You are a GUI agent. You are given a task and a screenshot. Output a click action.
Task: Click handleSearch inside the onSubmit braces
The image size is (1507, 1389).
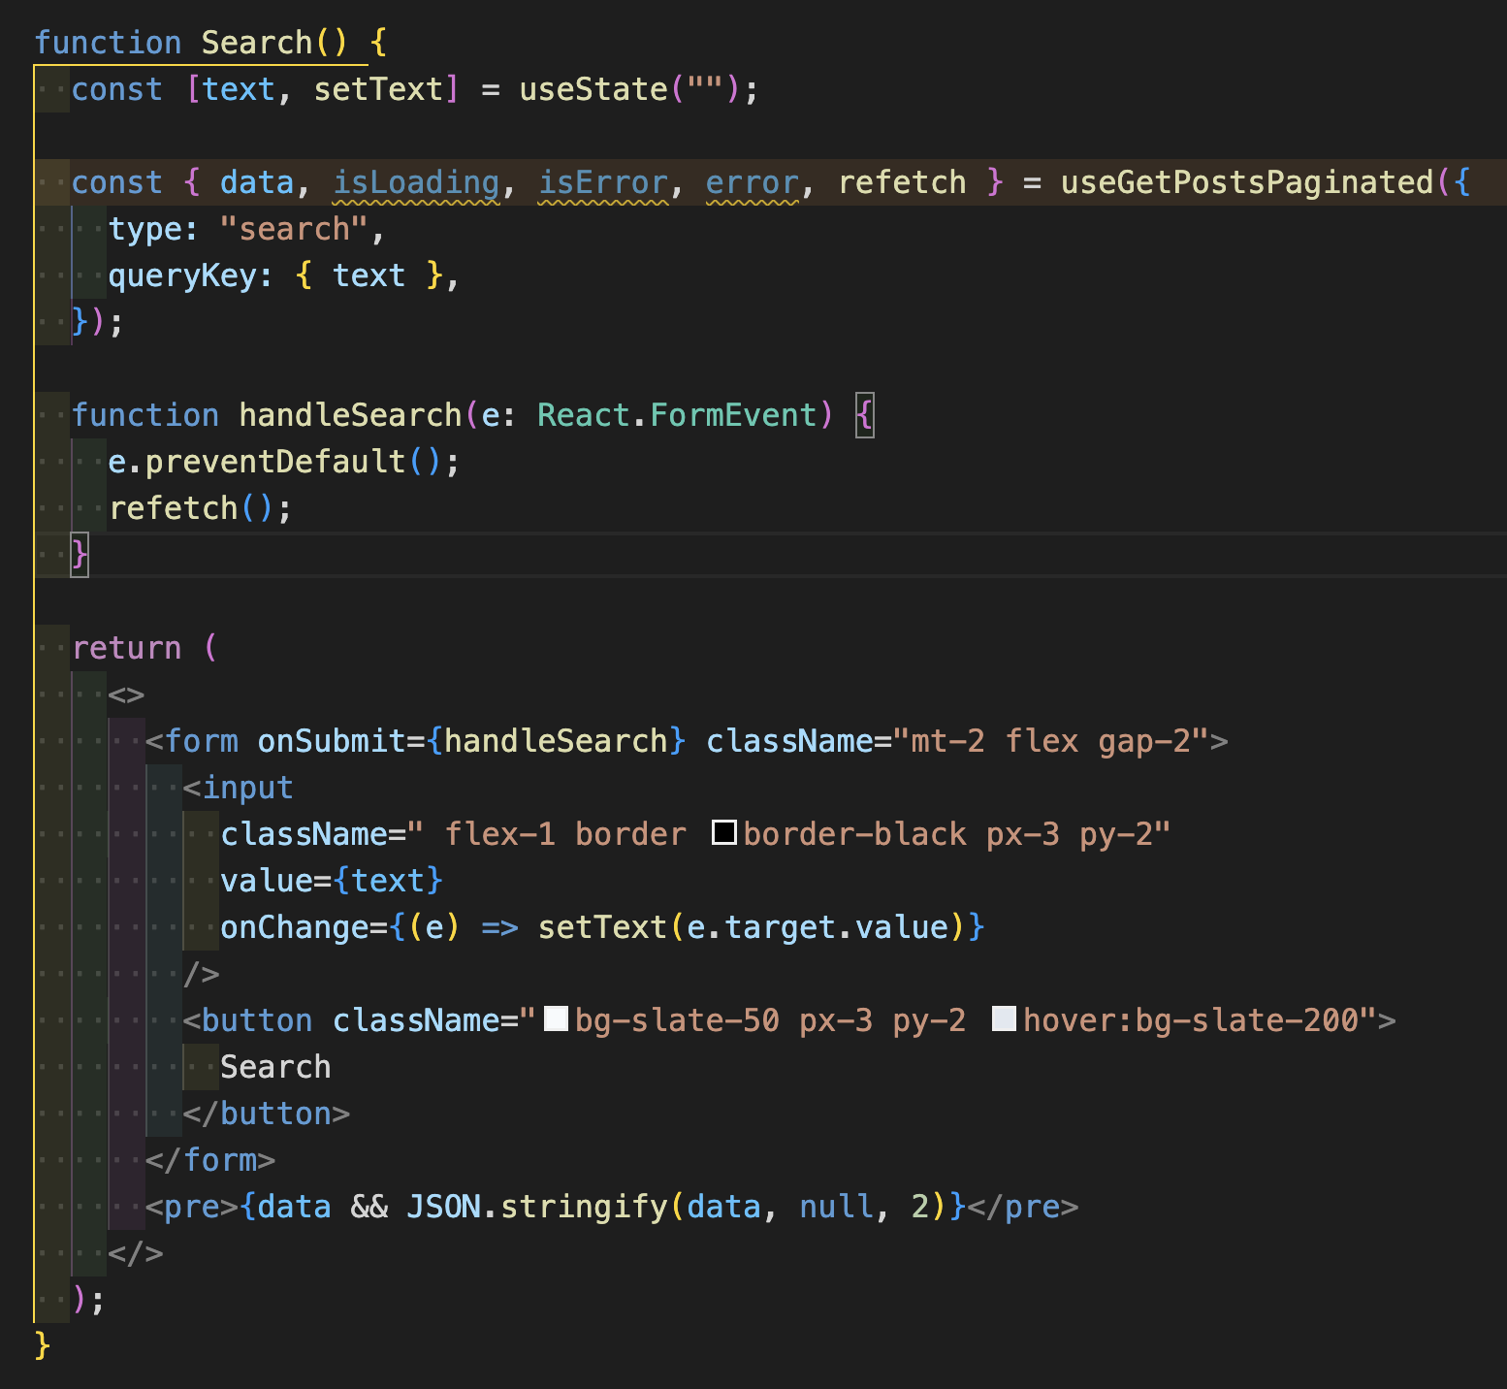556,741
